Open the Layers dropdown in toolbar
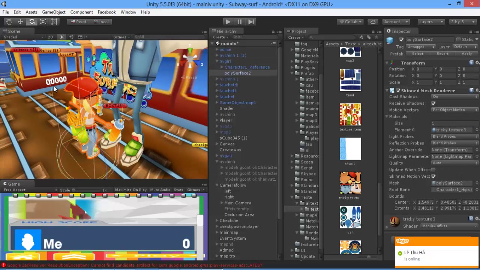This screenshot has height=270, width=480. pos(431,22)
